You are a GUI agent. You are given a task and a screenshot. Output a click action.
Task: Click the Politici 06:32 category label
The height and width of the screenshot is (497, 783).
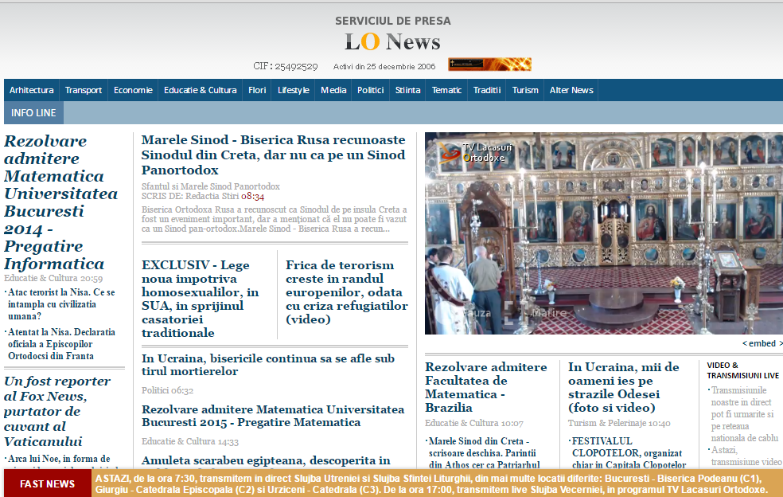167,390
